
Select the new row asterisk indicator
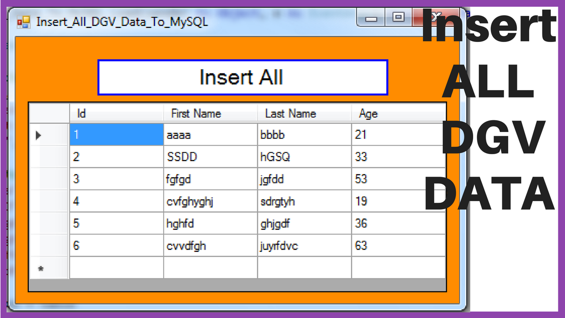41,269
